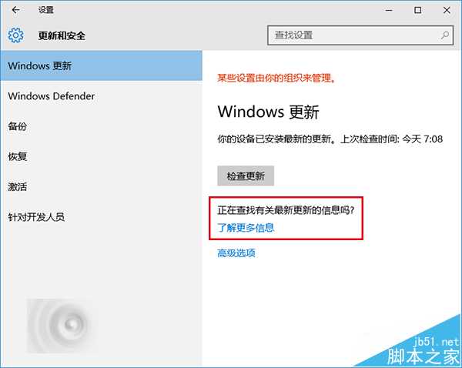This screenshot has width=462, height=368.
Task: Open the 针对开发人员 section
Action: (x=101, y=217)
